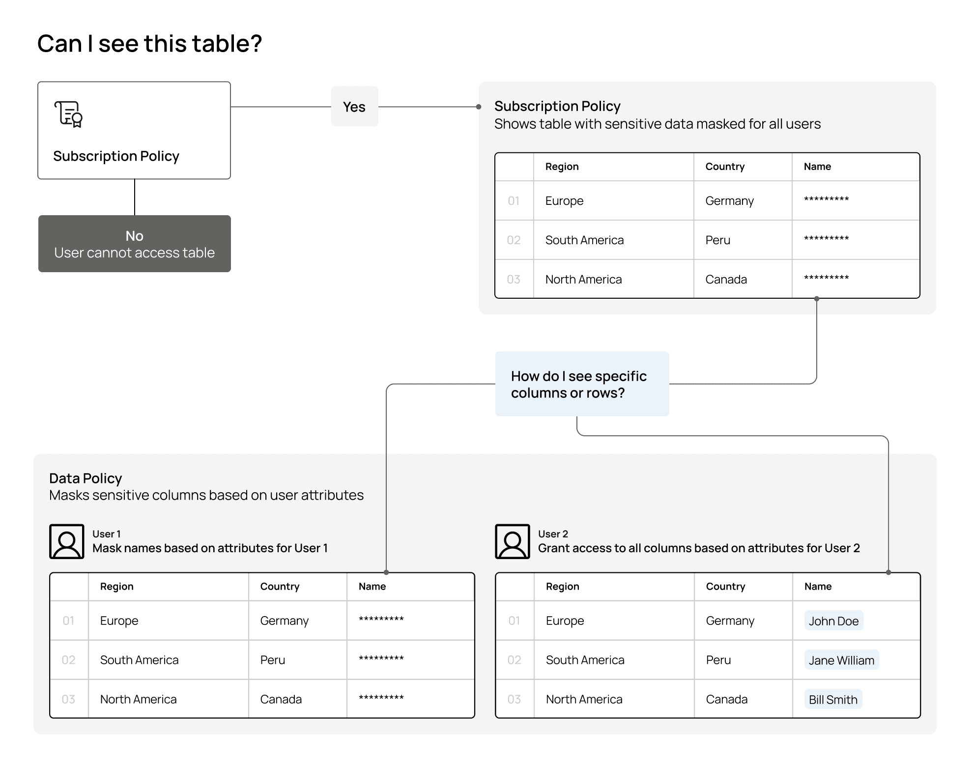The image size is (973, 763).
Task: Click the Jane William name chip
Action: 841,660
